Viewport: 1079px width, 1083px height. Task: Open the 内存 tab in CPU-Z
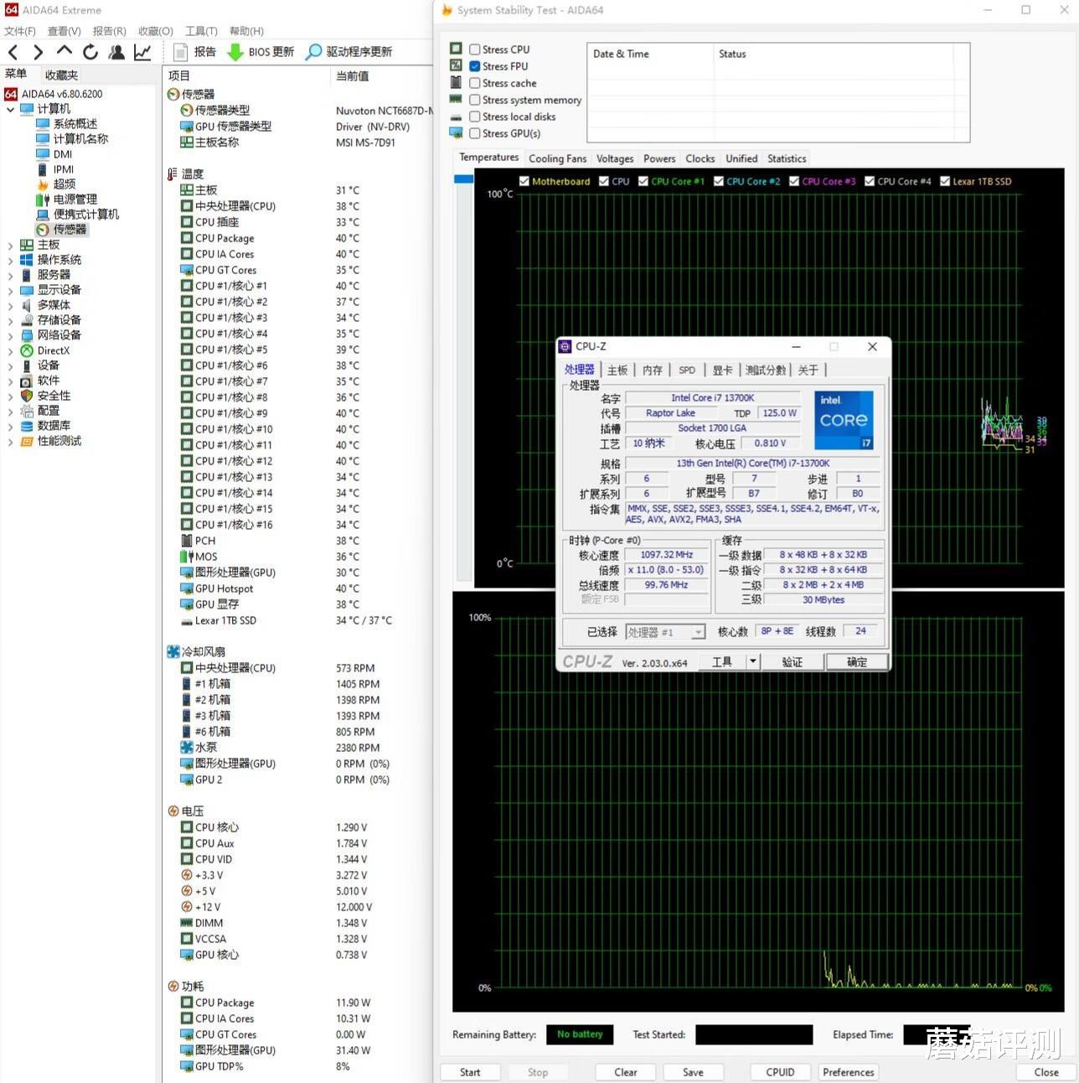[x=652, y=370]
